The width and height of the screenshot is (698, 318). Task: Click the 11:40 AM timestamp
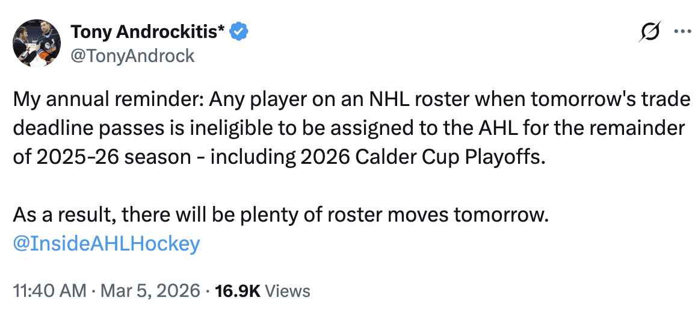point(49,291)
